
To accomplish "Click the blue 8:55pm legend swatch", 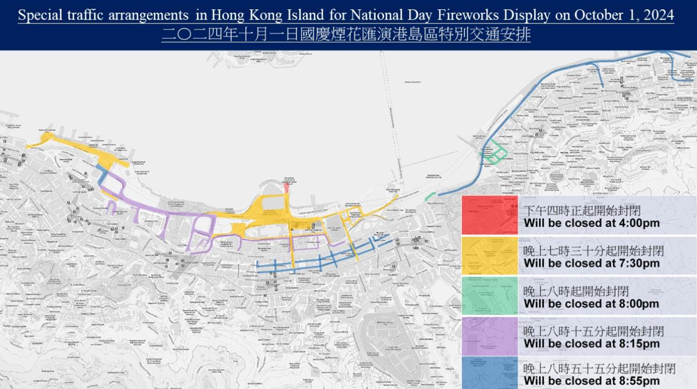I will (489, 373).
